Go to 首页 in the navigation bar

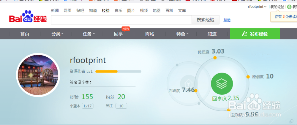click(x=25, y=34)
